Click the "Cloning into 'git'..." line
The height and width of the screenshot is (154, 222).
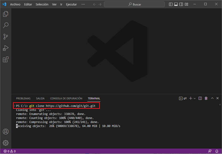33,110
